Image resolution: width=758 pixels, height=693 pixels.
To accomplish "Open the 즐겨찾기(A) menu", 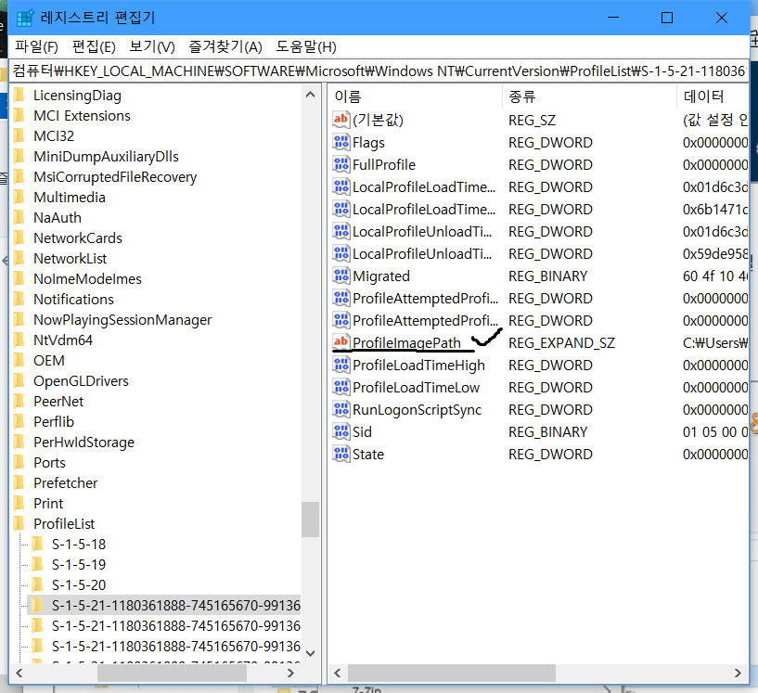I will [225, 47].
